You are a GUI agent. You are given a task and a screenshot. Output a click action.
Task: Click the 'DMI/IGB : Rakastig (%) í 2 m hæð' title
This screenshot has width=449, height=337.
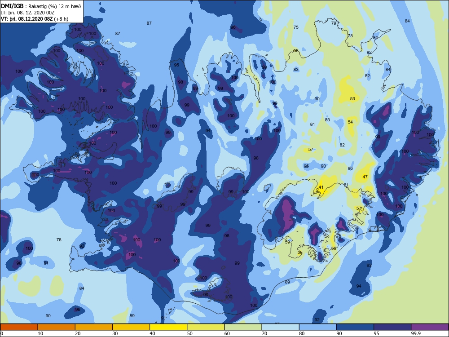tap(41, 6)
